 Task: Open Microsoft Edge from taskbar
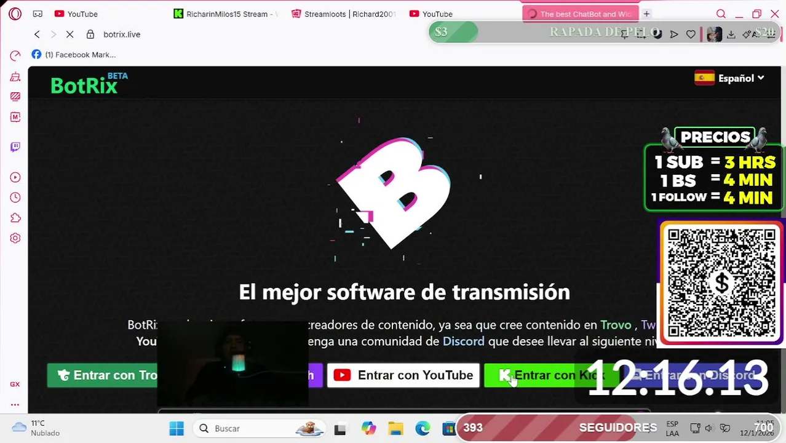(x=423, y=428)
